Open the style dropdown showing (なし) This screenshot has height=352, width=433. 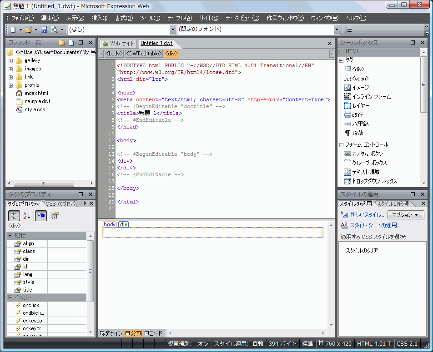coord(173,30)
